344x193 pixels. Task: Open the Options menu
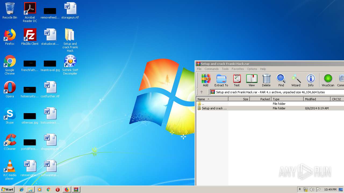tap(252, 69)
